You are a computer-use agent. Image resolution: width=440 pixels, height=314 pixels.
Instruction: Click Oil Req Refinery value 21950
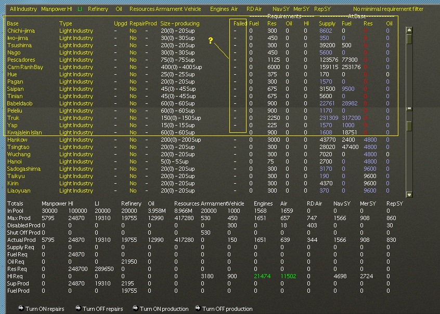point(129,262)
